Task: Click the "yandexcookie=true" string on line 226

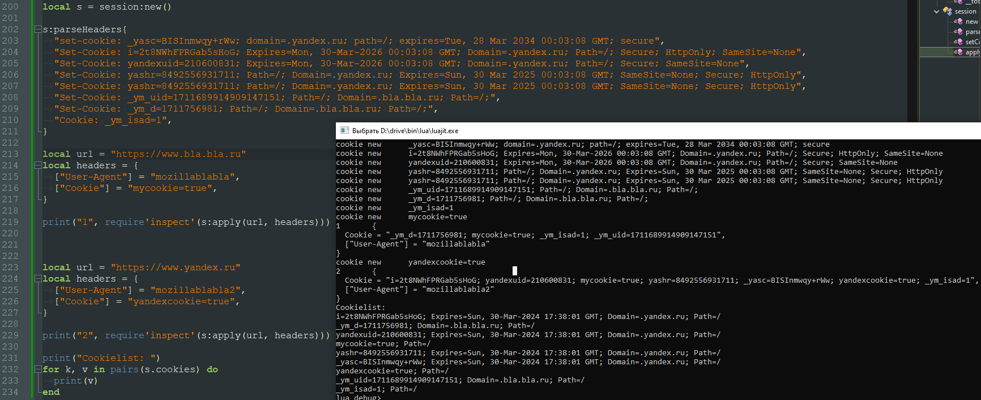Action: coord(181,301)
